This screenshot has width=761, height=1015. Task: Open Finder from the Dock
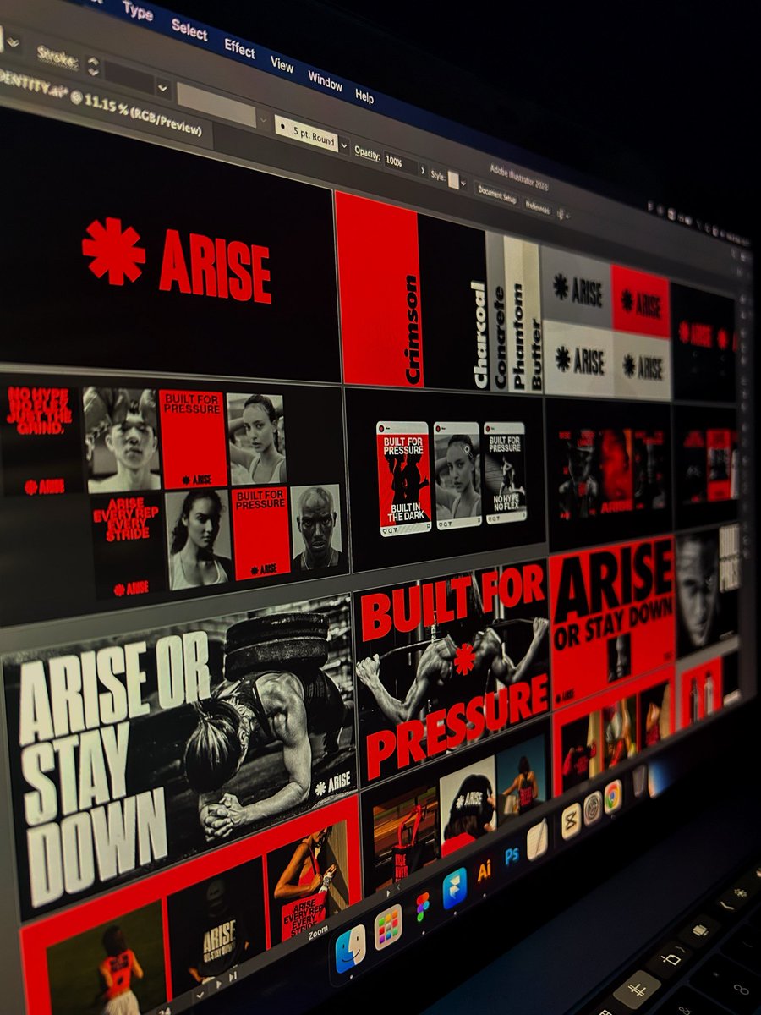point(349,949)
